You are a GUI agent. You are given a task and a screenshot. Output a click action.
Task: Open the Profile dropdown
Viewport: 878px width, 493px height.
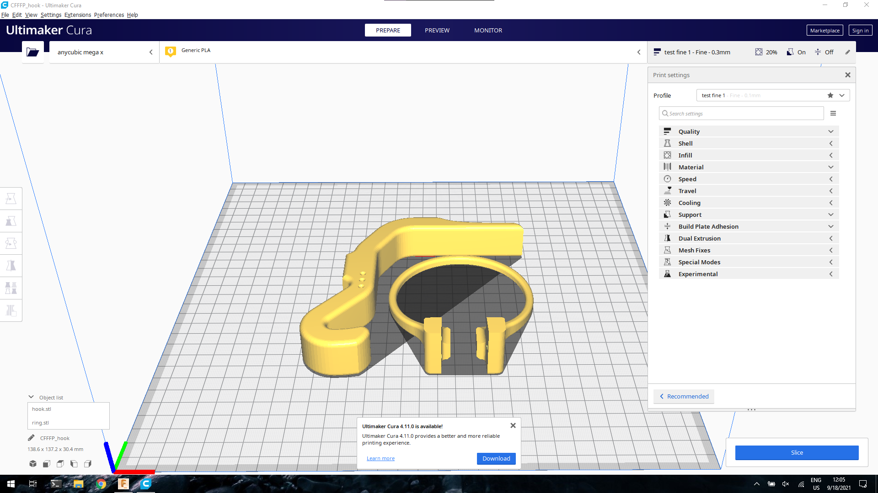(773, 95)
